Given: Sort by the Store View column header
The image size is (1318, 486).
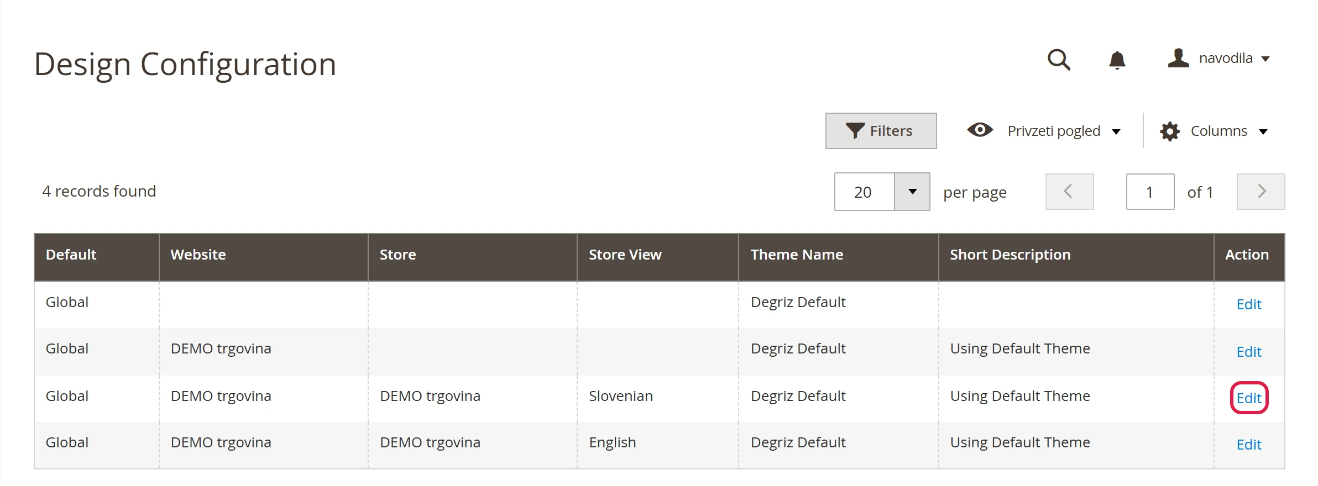Looking at the screenshot, I should 658,257.
